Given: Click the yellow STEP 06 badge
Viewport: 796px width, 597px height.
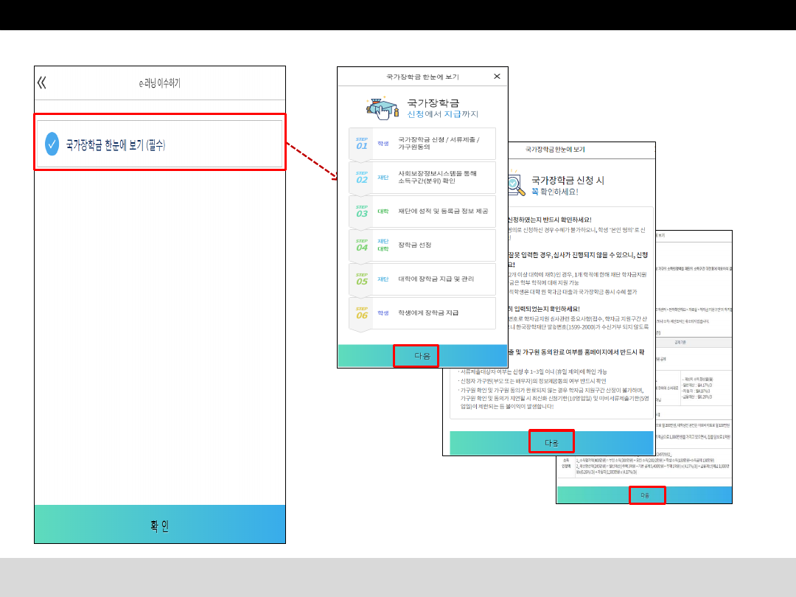Looking at the screenshot, I should tap(362, 313).
